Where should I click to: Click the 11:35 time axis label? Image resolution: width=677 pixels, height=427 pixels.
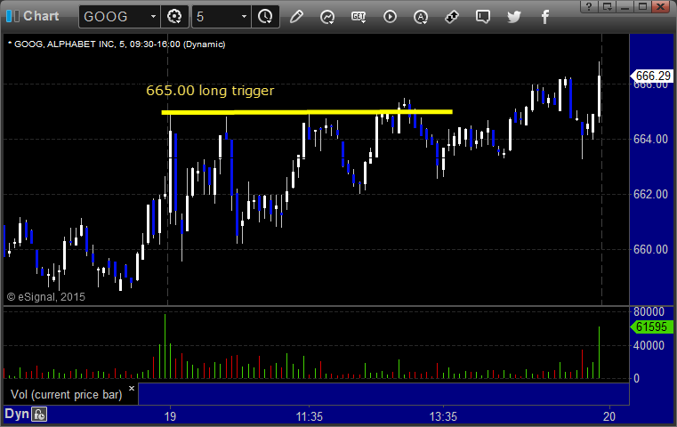click(309, 416)
